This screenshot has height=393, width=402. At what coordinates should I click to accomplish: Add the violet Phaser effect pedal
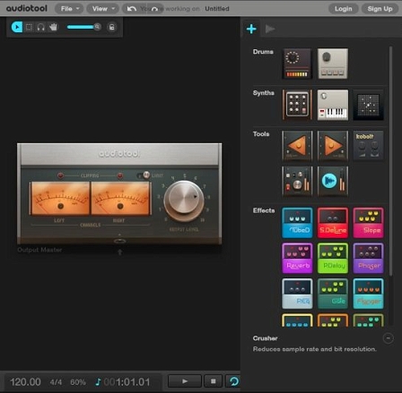368,258
